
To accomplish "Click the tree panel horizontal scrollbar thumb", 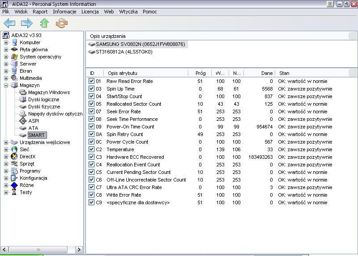I will pos(38,250).
